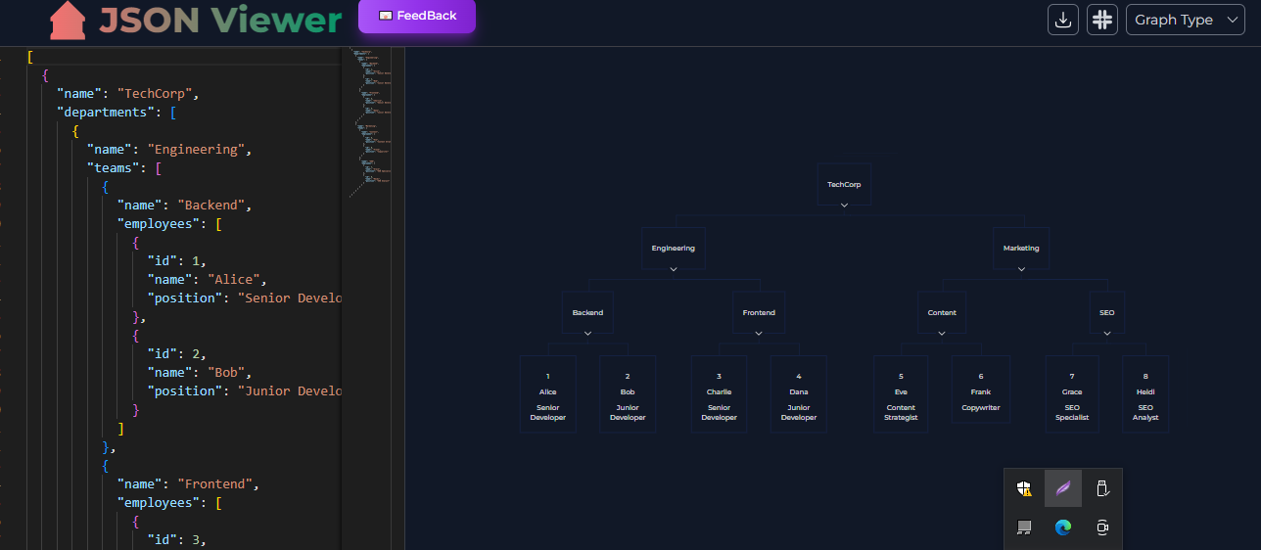Click the purple feather tray icon
Viewport: 1261px width, 550px height.
[1063, 487]
